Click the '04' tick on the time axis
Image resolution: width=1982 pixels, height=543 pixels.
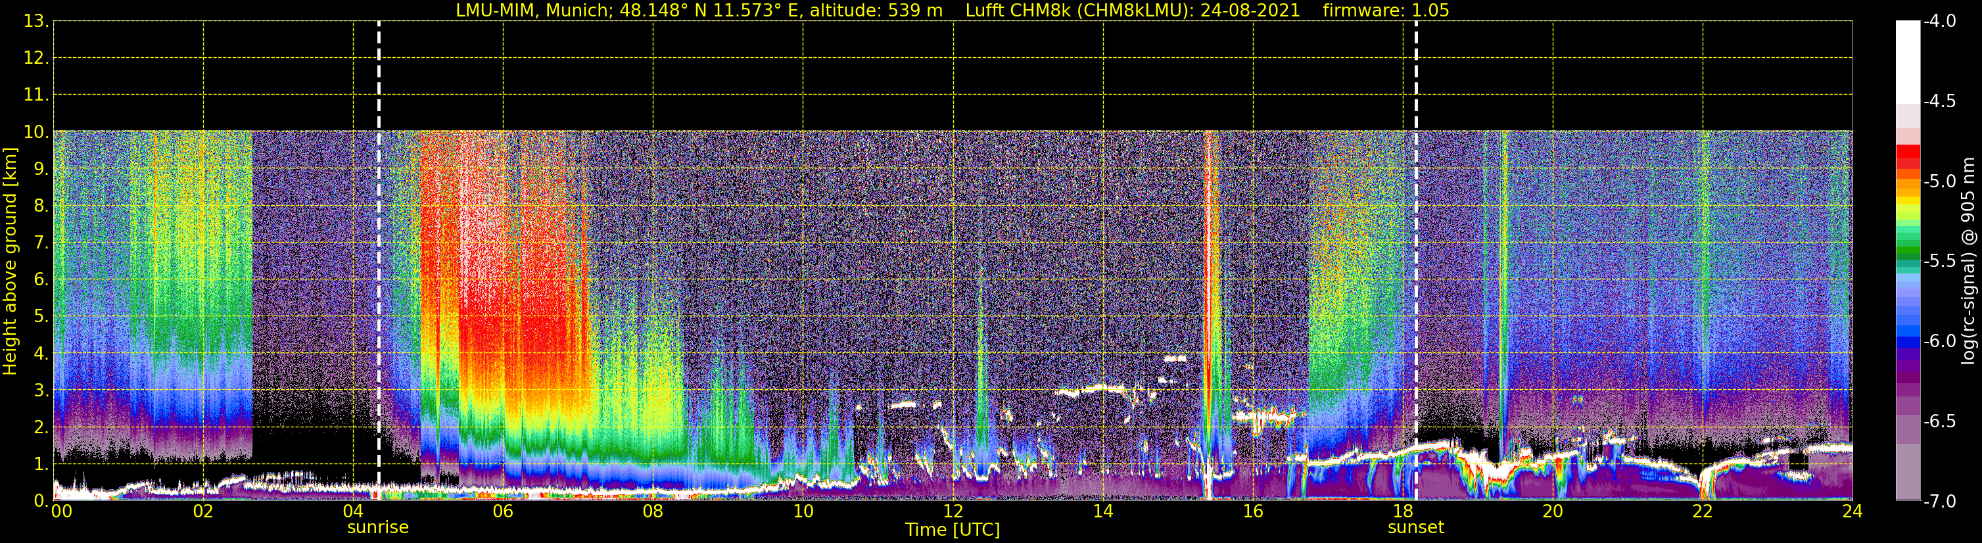[353, 511]
